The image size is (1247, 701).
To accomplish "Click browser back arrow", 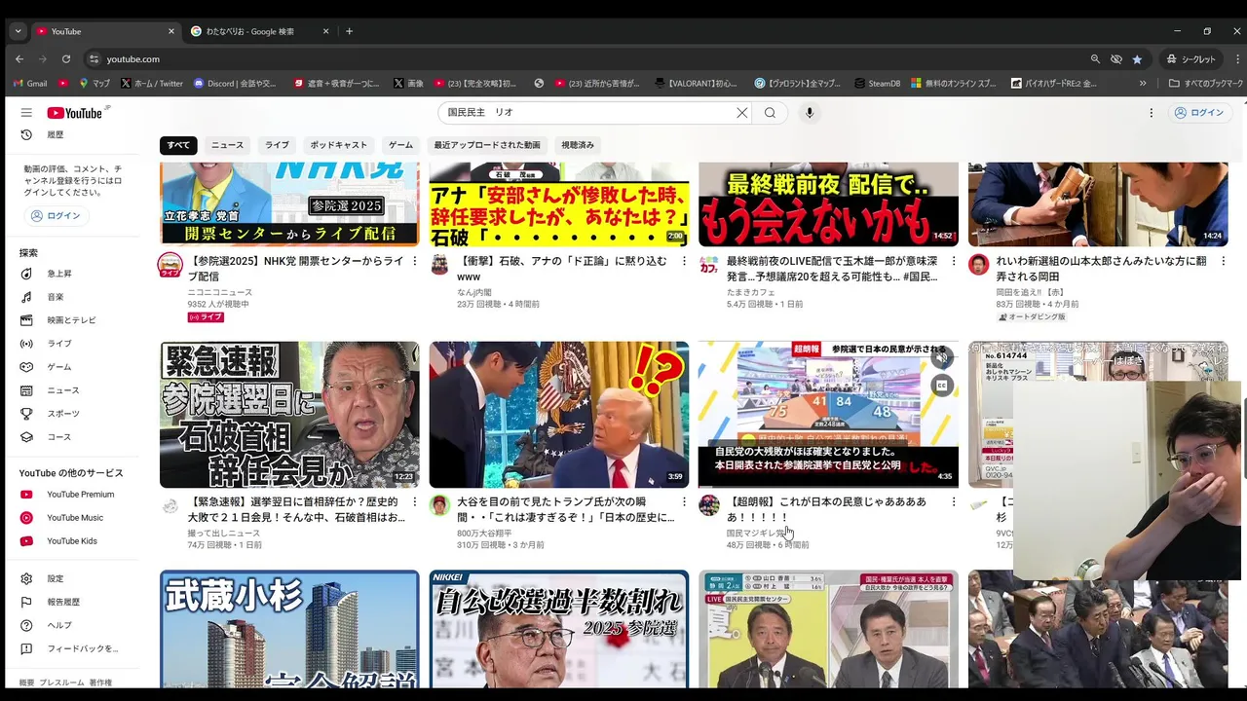I will [19, 59].
